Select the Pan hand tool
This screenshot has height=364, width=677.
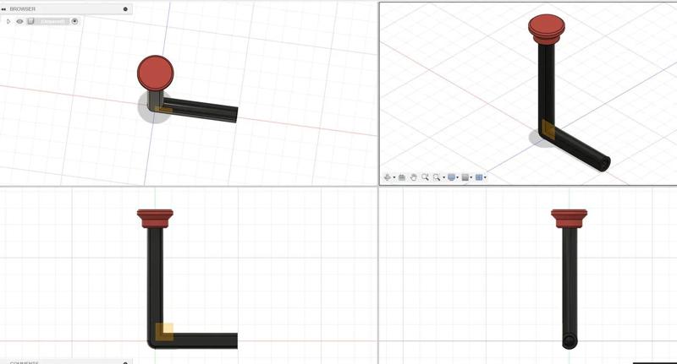(413, 177)
